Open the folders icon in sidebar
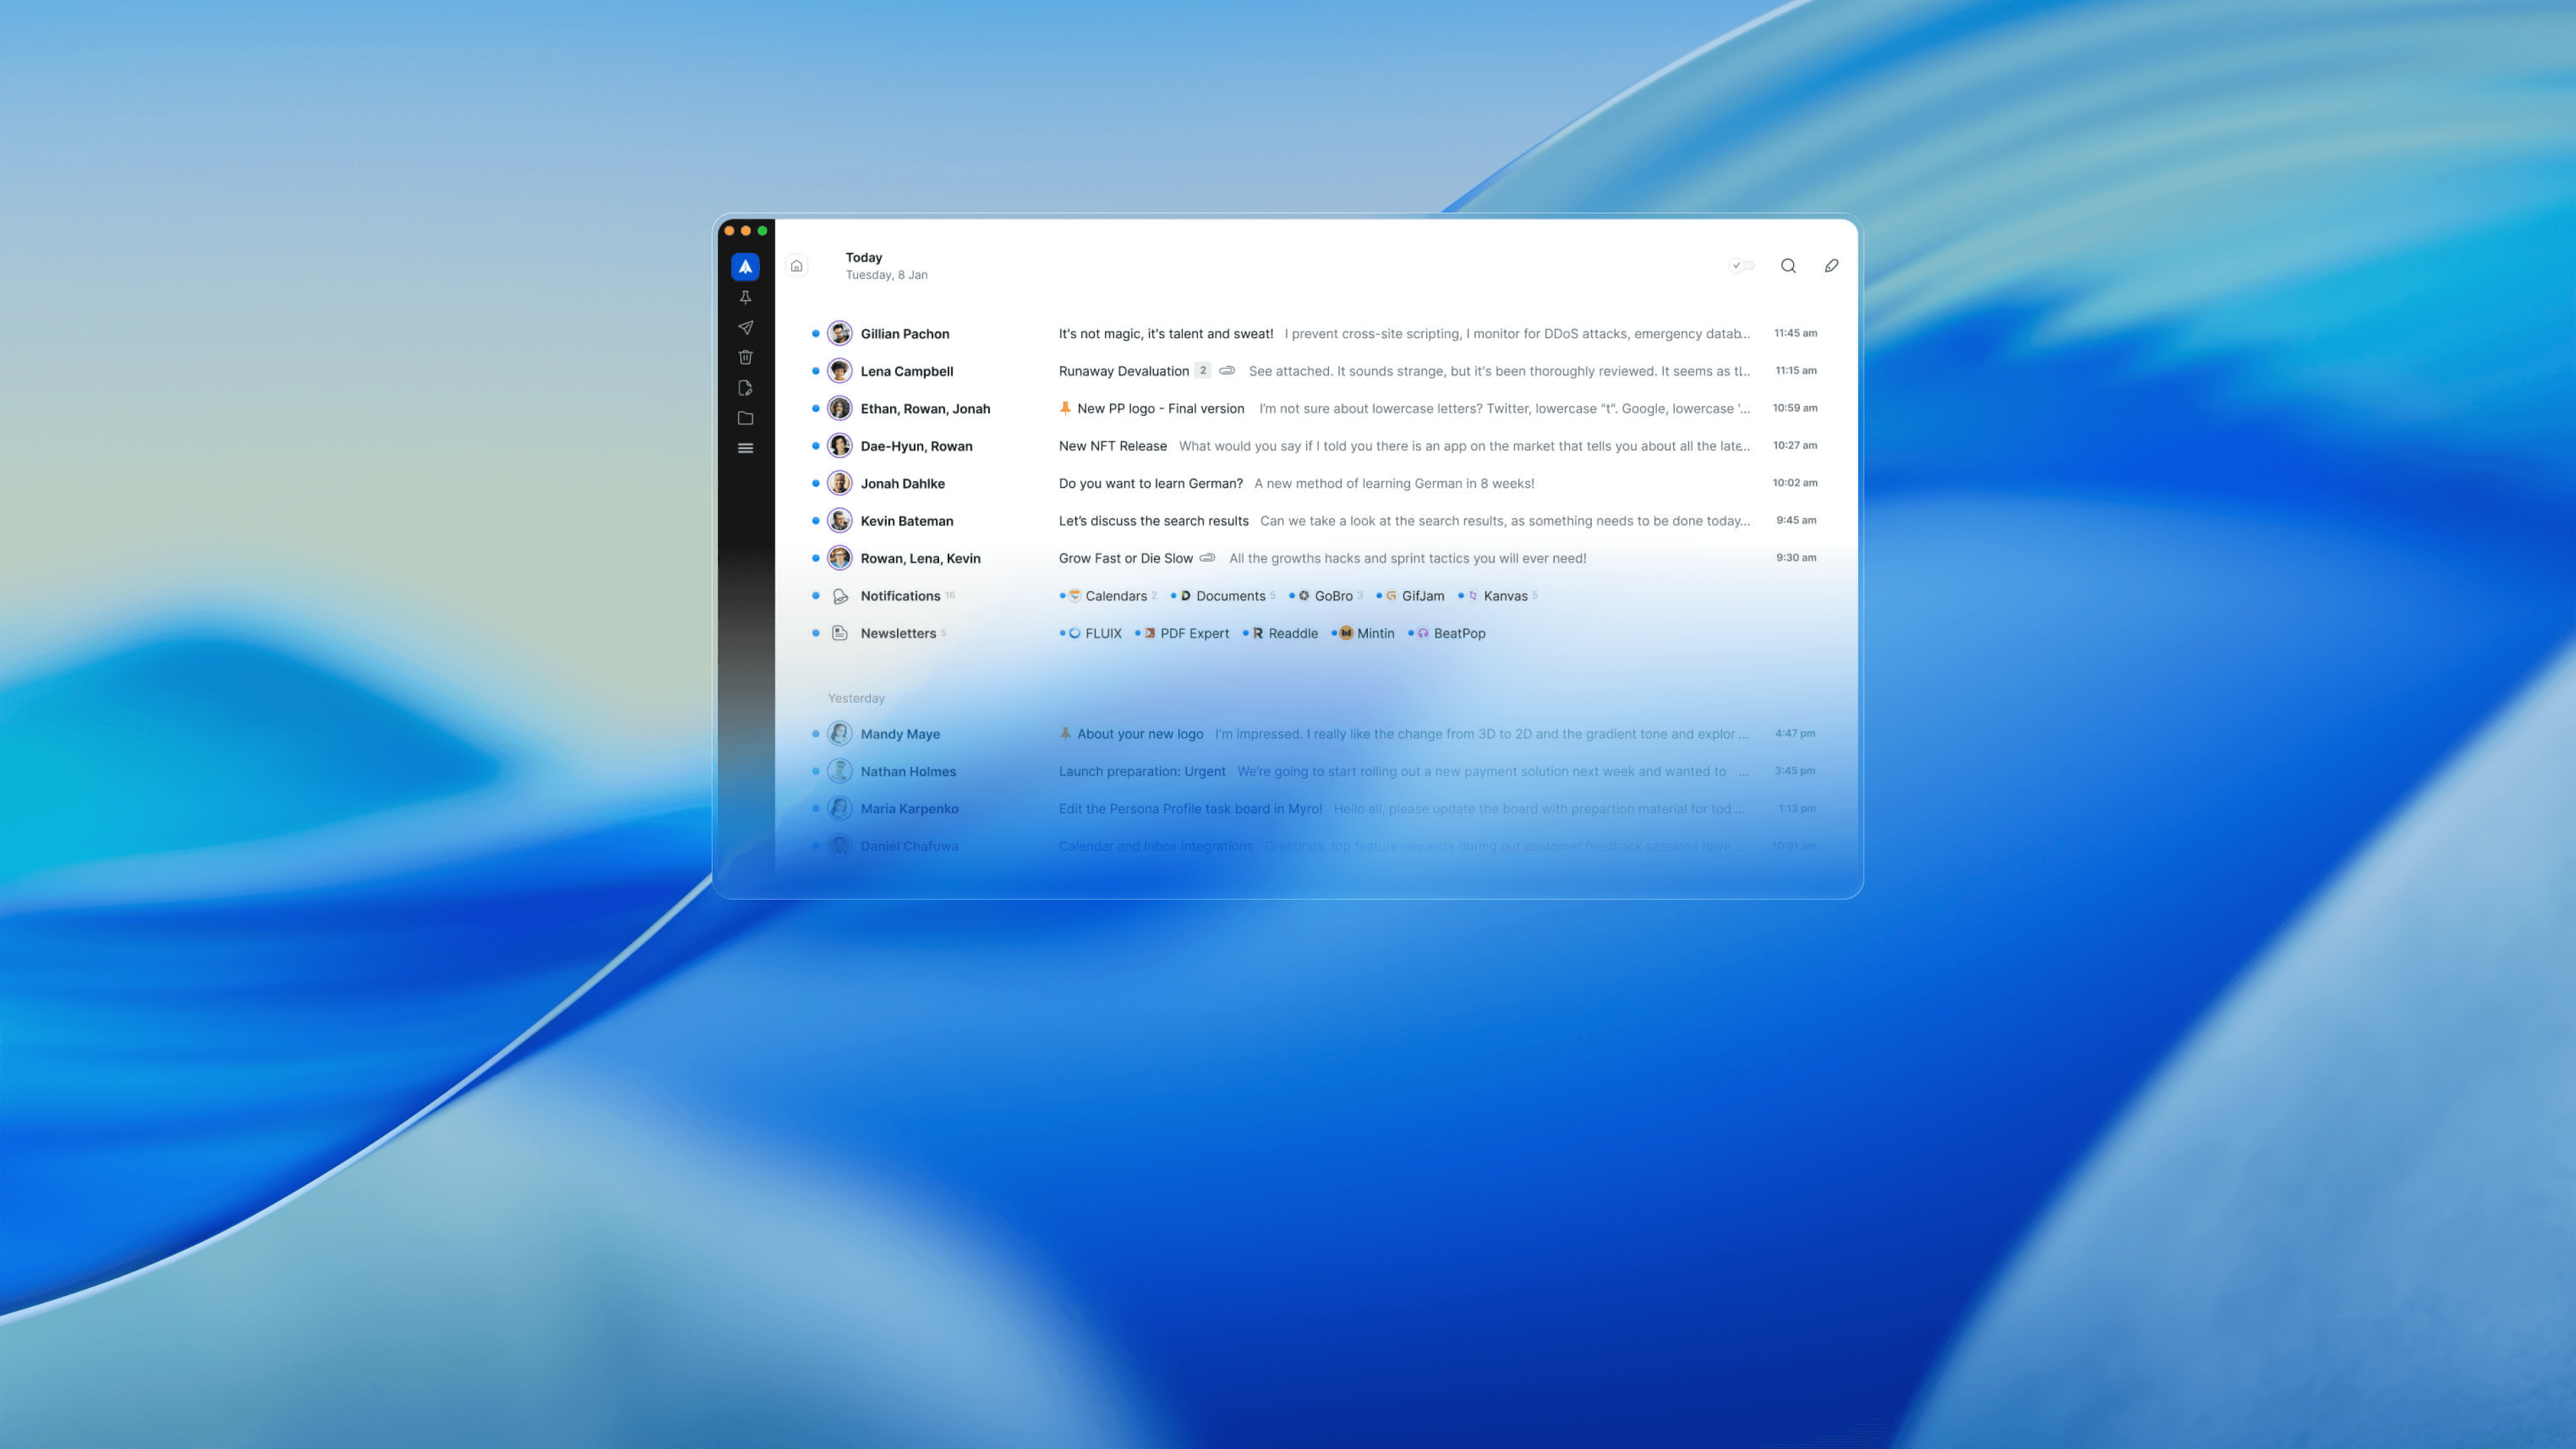The width and height of the screenshot is (2576, 1449). (745, 418)
